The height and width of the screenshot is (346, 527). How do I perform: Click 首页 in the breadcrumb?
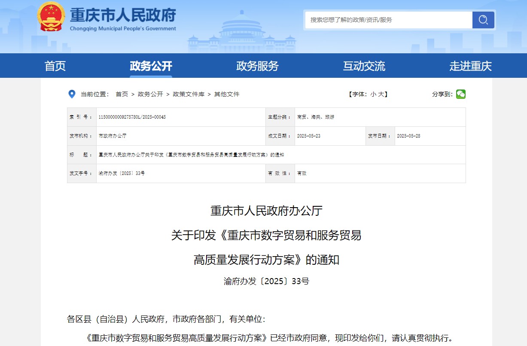click(x=122, y=94)
